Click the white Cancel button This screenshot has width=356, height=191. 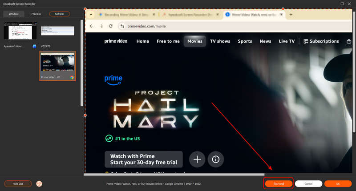308,184
